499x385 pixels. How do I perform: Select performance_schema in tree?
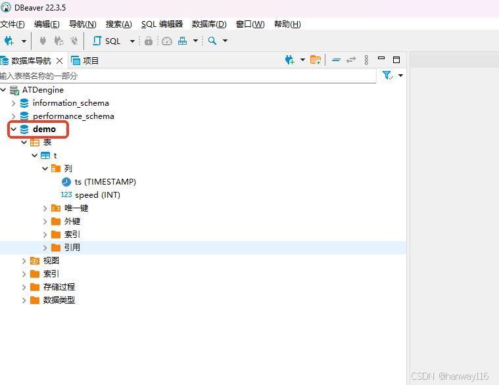73,116
